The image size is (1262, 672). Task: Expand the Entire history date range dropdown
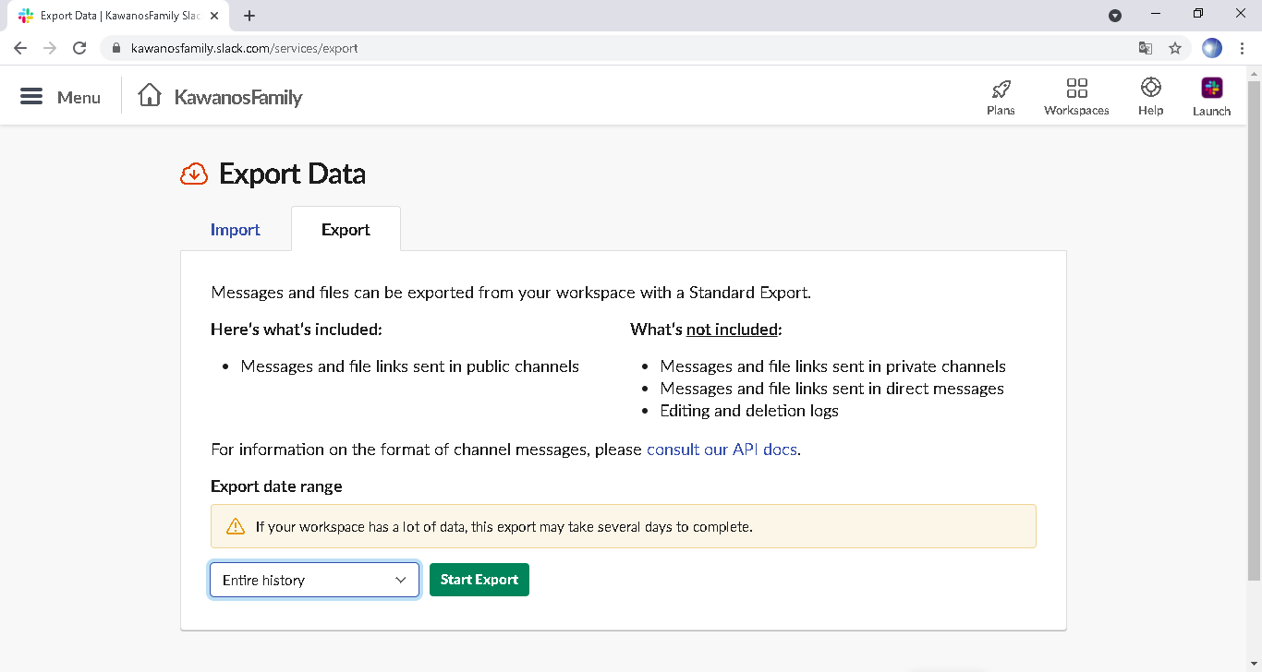[314, 580]
